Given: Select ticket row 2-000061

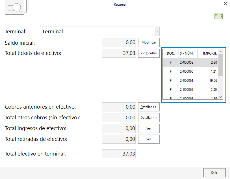Looking at the screenshot, I should [x=190, y=81].
